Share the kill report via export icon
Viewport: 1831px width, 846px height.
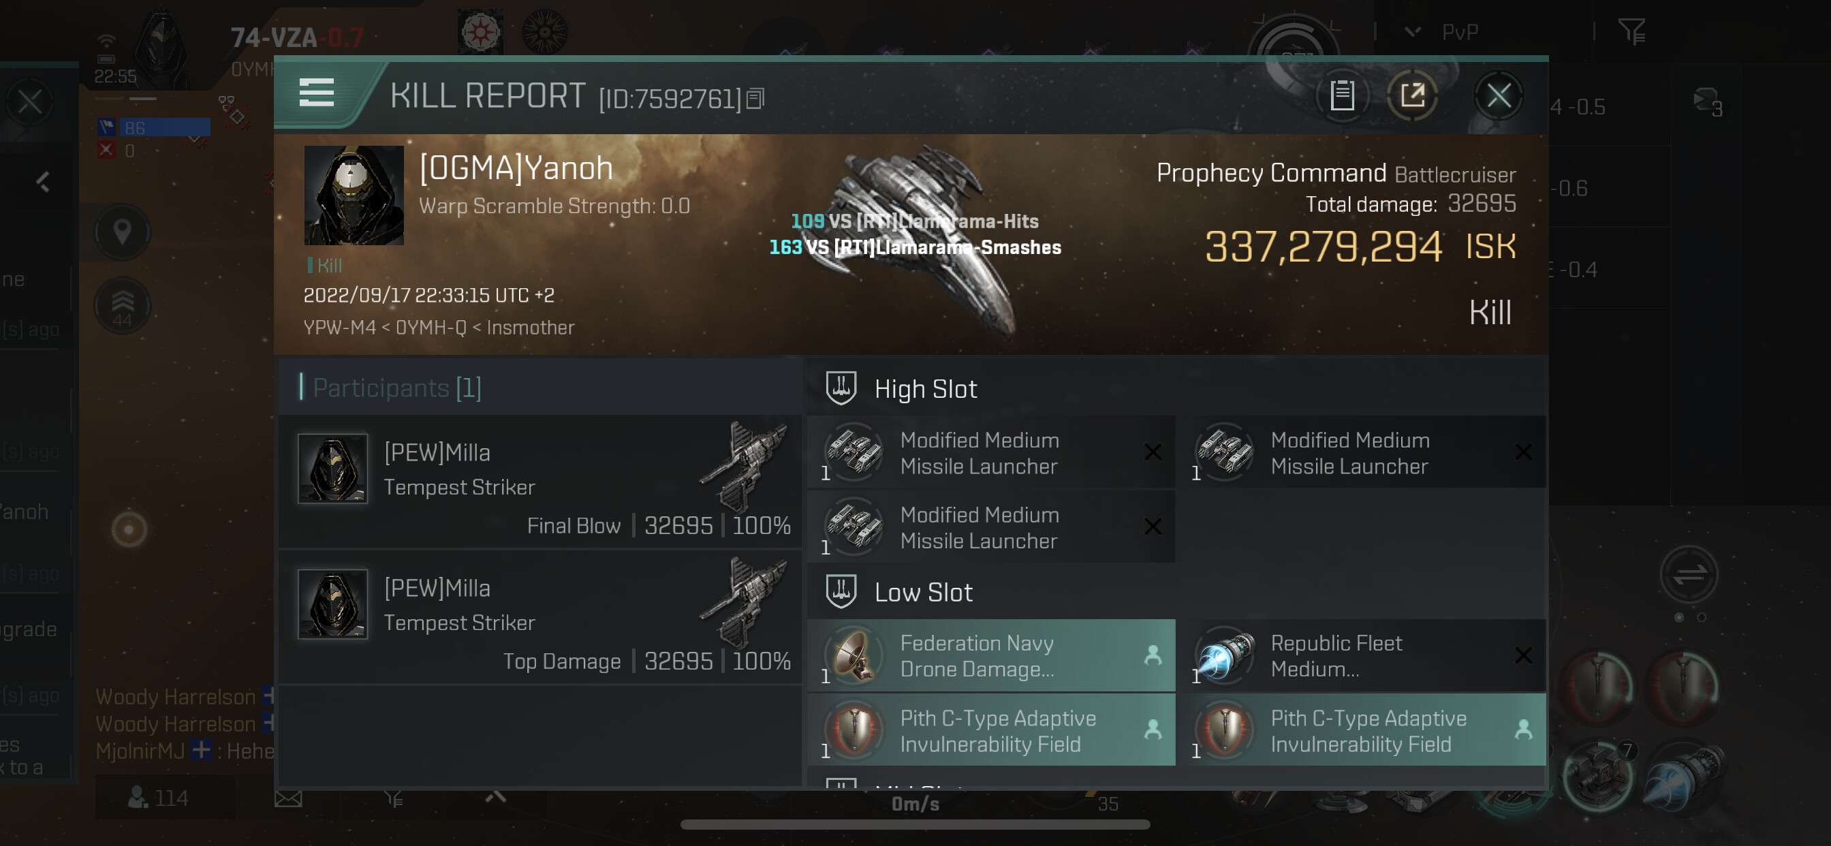click(x=1413, y=95)
